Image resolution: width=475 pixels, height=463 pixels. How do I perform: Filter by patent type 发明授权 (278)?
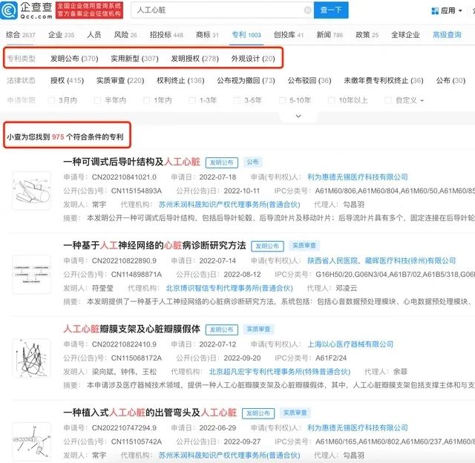pyautogui.click(x=194, y=59)
